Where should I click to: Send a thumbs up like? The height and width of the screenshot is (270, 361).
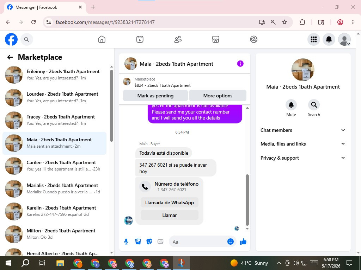coord(243,242)
